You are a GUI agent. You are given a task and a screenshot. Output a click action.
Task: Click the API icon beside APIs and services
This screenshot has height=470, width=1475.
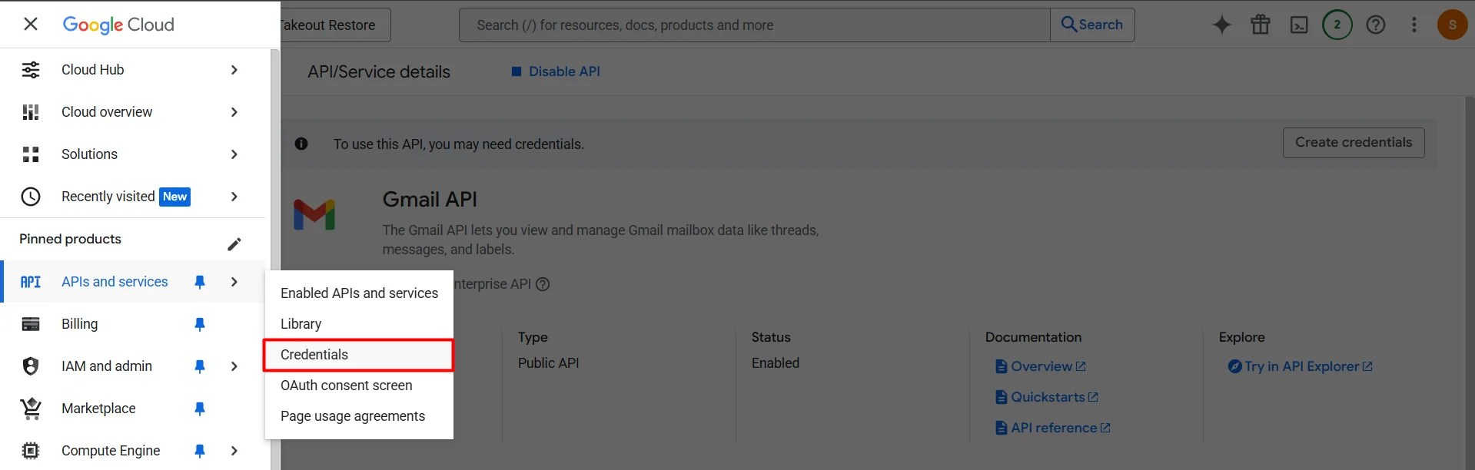(31, 282)
